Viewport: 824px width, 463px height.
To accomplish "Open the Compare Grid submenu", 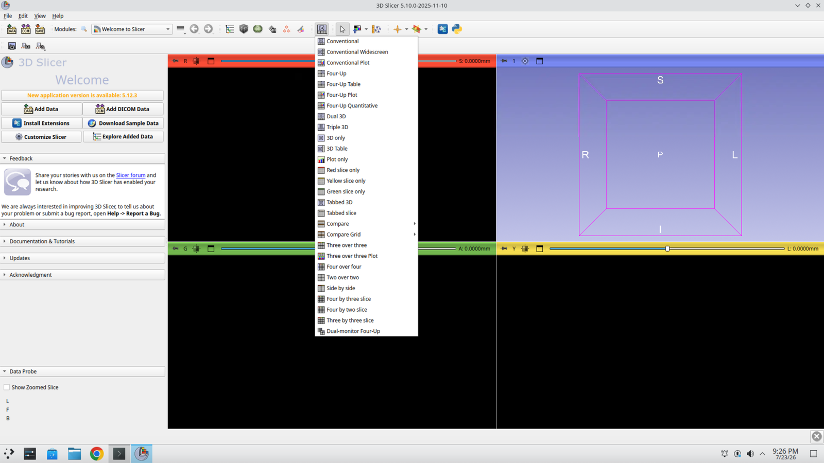I will [x=366, y=235].
